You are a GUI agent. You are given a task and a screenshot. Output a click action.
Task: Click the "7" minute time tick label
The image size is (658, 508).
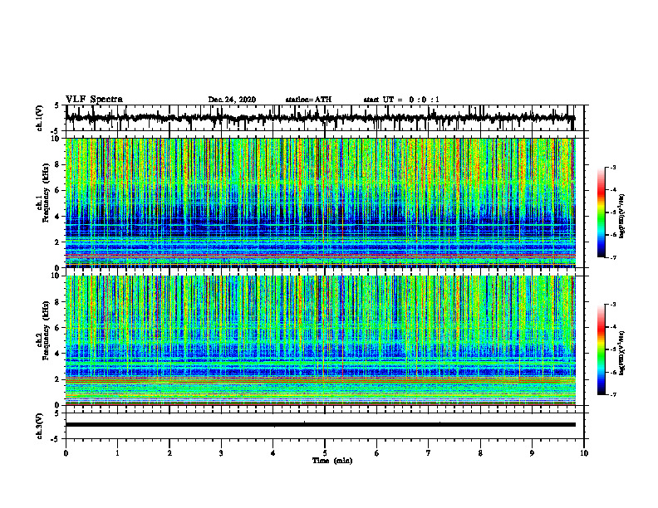tap(429, 453)
